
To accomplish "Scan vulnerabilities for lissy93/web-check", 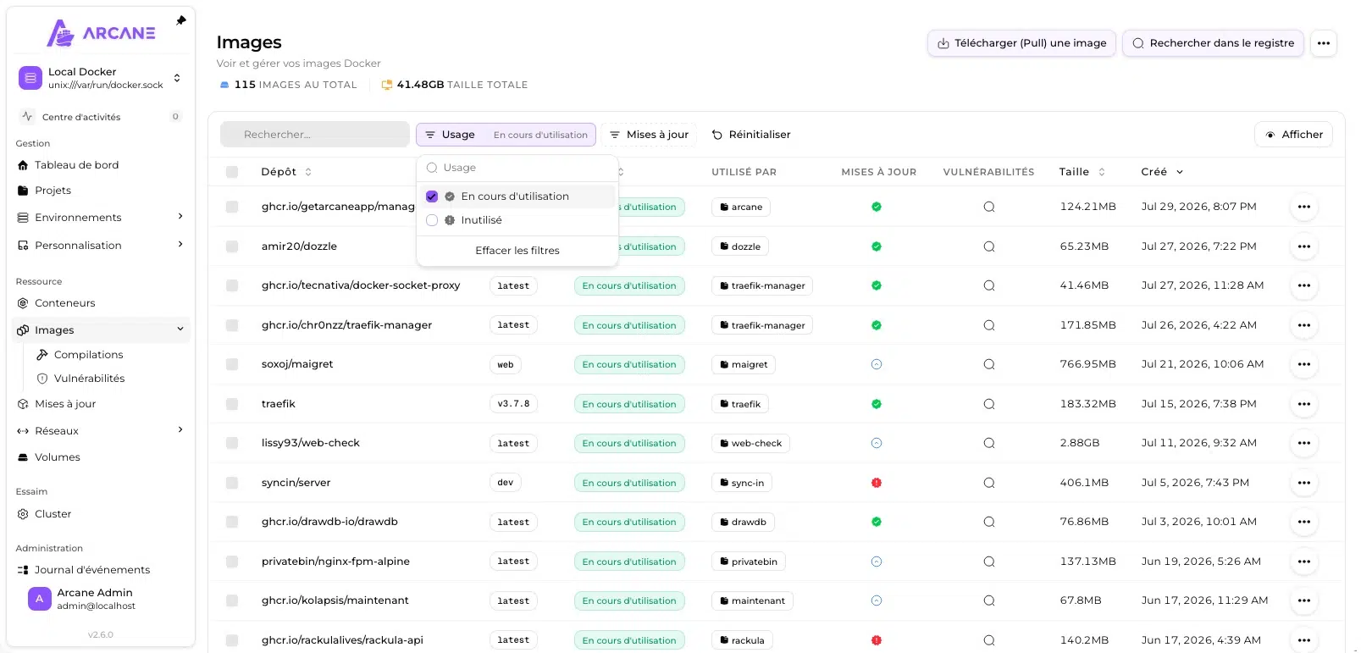I will point(988,444).
